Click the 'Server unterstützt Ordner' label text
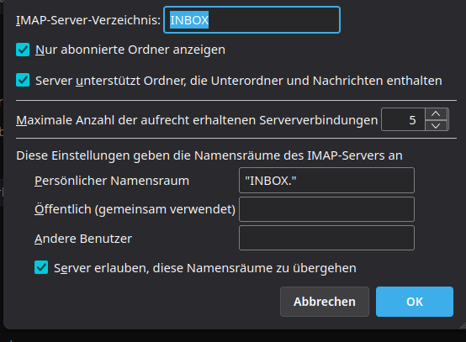Viewport: 466px width, 342px height. (239, 81)
